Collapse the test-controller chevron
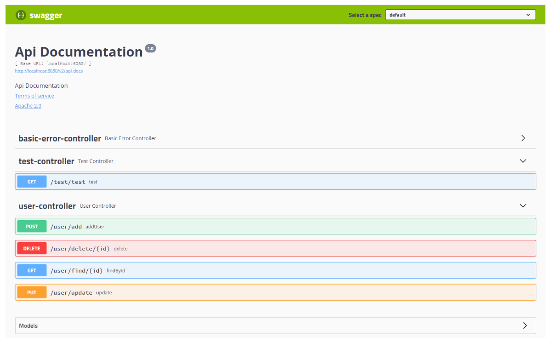 tap(523, 161)
